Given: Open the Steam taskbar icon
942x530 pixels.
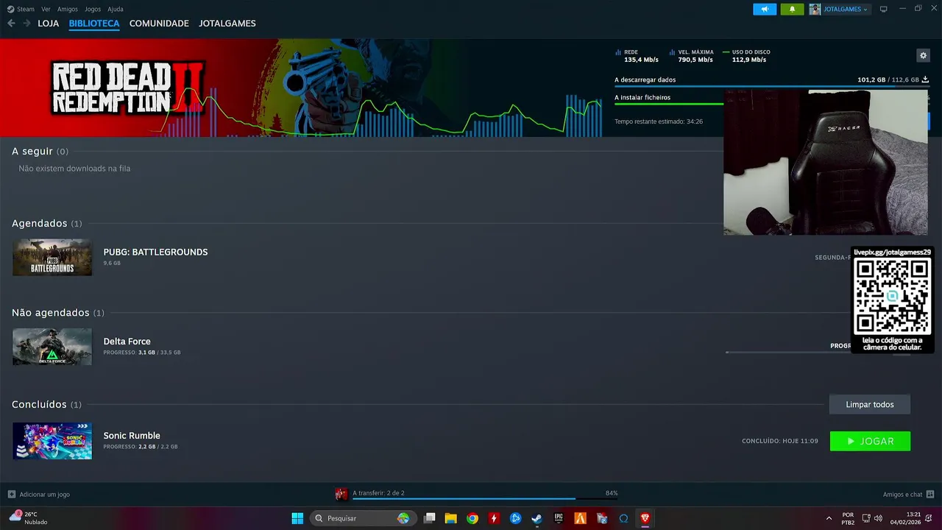Looking at the screenshot, I should [x=537, y=518].
